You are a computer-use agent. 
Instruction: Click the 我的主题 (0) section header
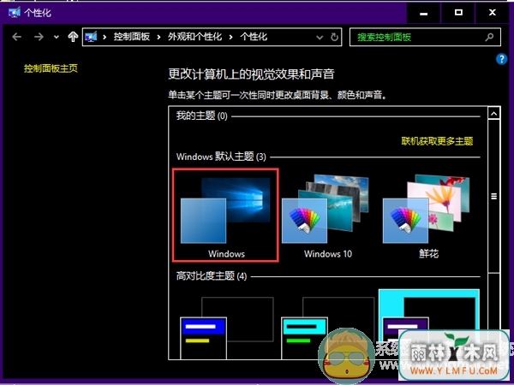click(x=201, y=115)
